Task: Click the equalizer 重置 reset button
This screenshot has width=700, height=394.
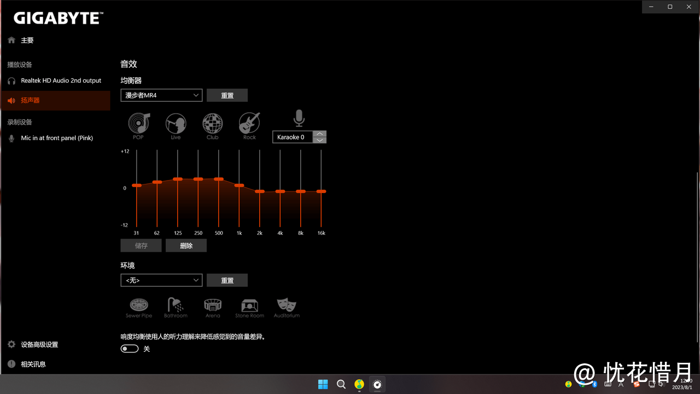Action: pos(227,95)
